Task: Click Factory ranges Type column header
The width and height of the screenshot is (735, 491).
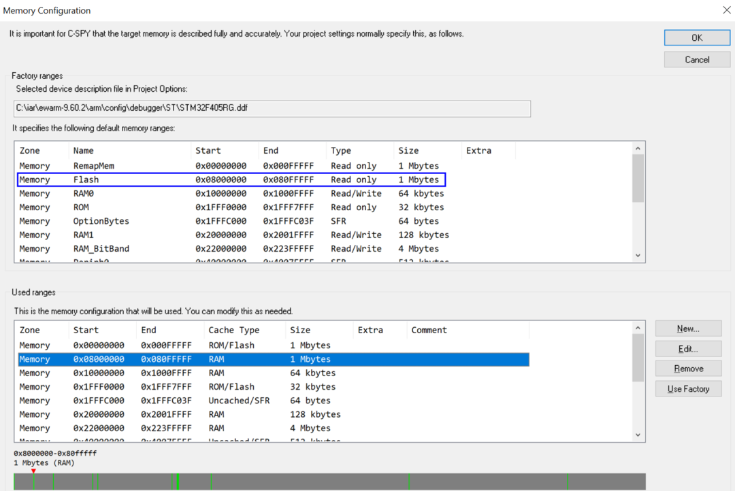Action: coord(359,150)
